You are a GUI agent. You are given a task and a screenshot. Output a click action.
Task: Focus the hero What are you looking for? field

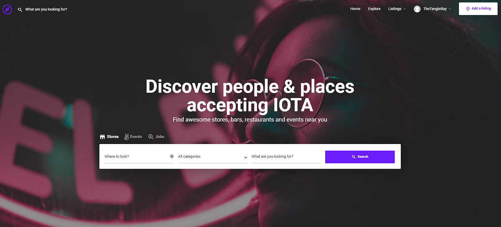click(x=286, y=156)
